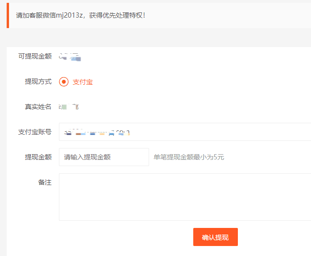Click the orange 支付宝 option label
This screenshot has height=256, width=311.
[83, 82]
